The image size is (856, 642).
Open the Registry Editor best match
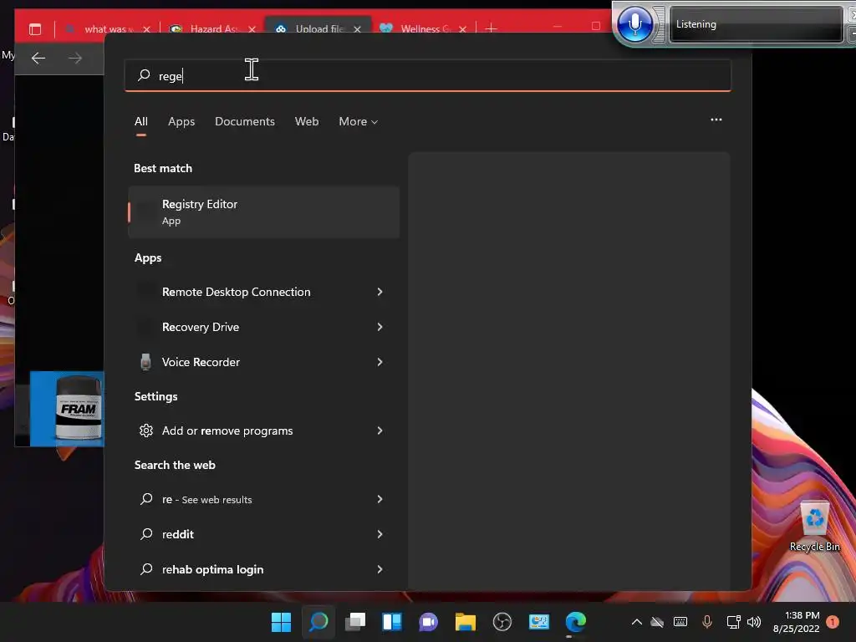pyautogui.click(x=263, y=211)
